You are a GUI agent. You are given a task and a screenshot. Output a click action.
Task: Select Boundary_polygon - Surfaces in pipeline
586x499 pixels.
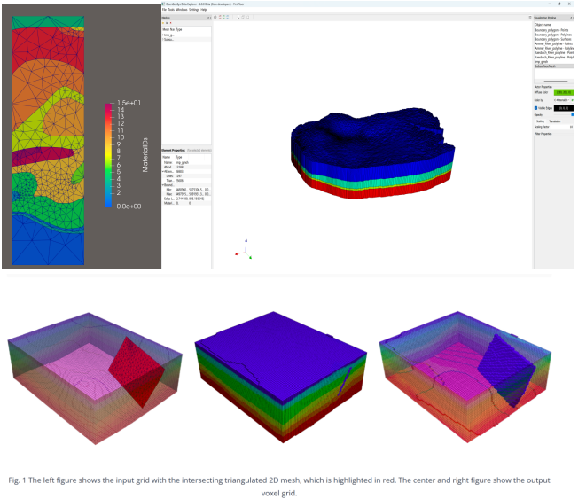553,39
